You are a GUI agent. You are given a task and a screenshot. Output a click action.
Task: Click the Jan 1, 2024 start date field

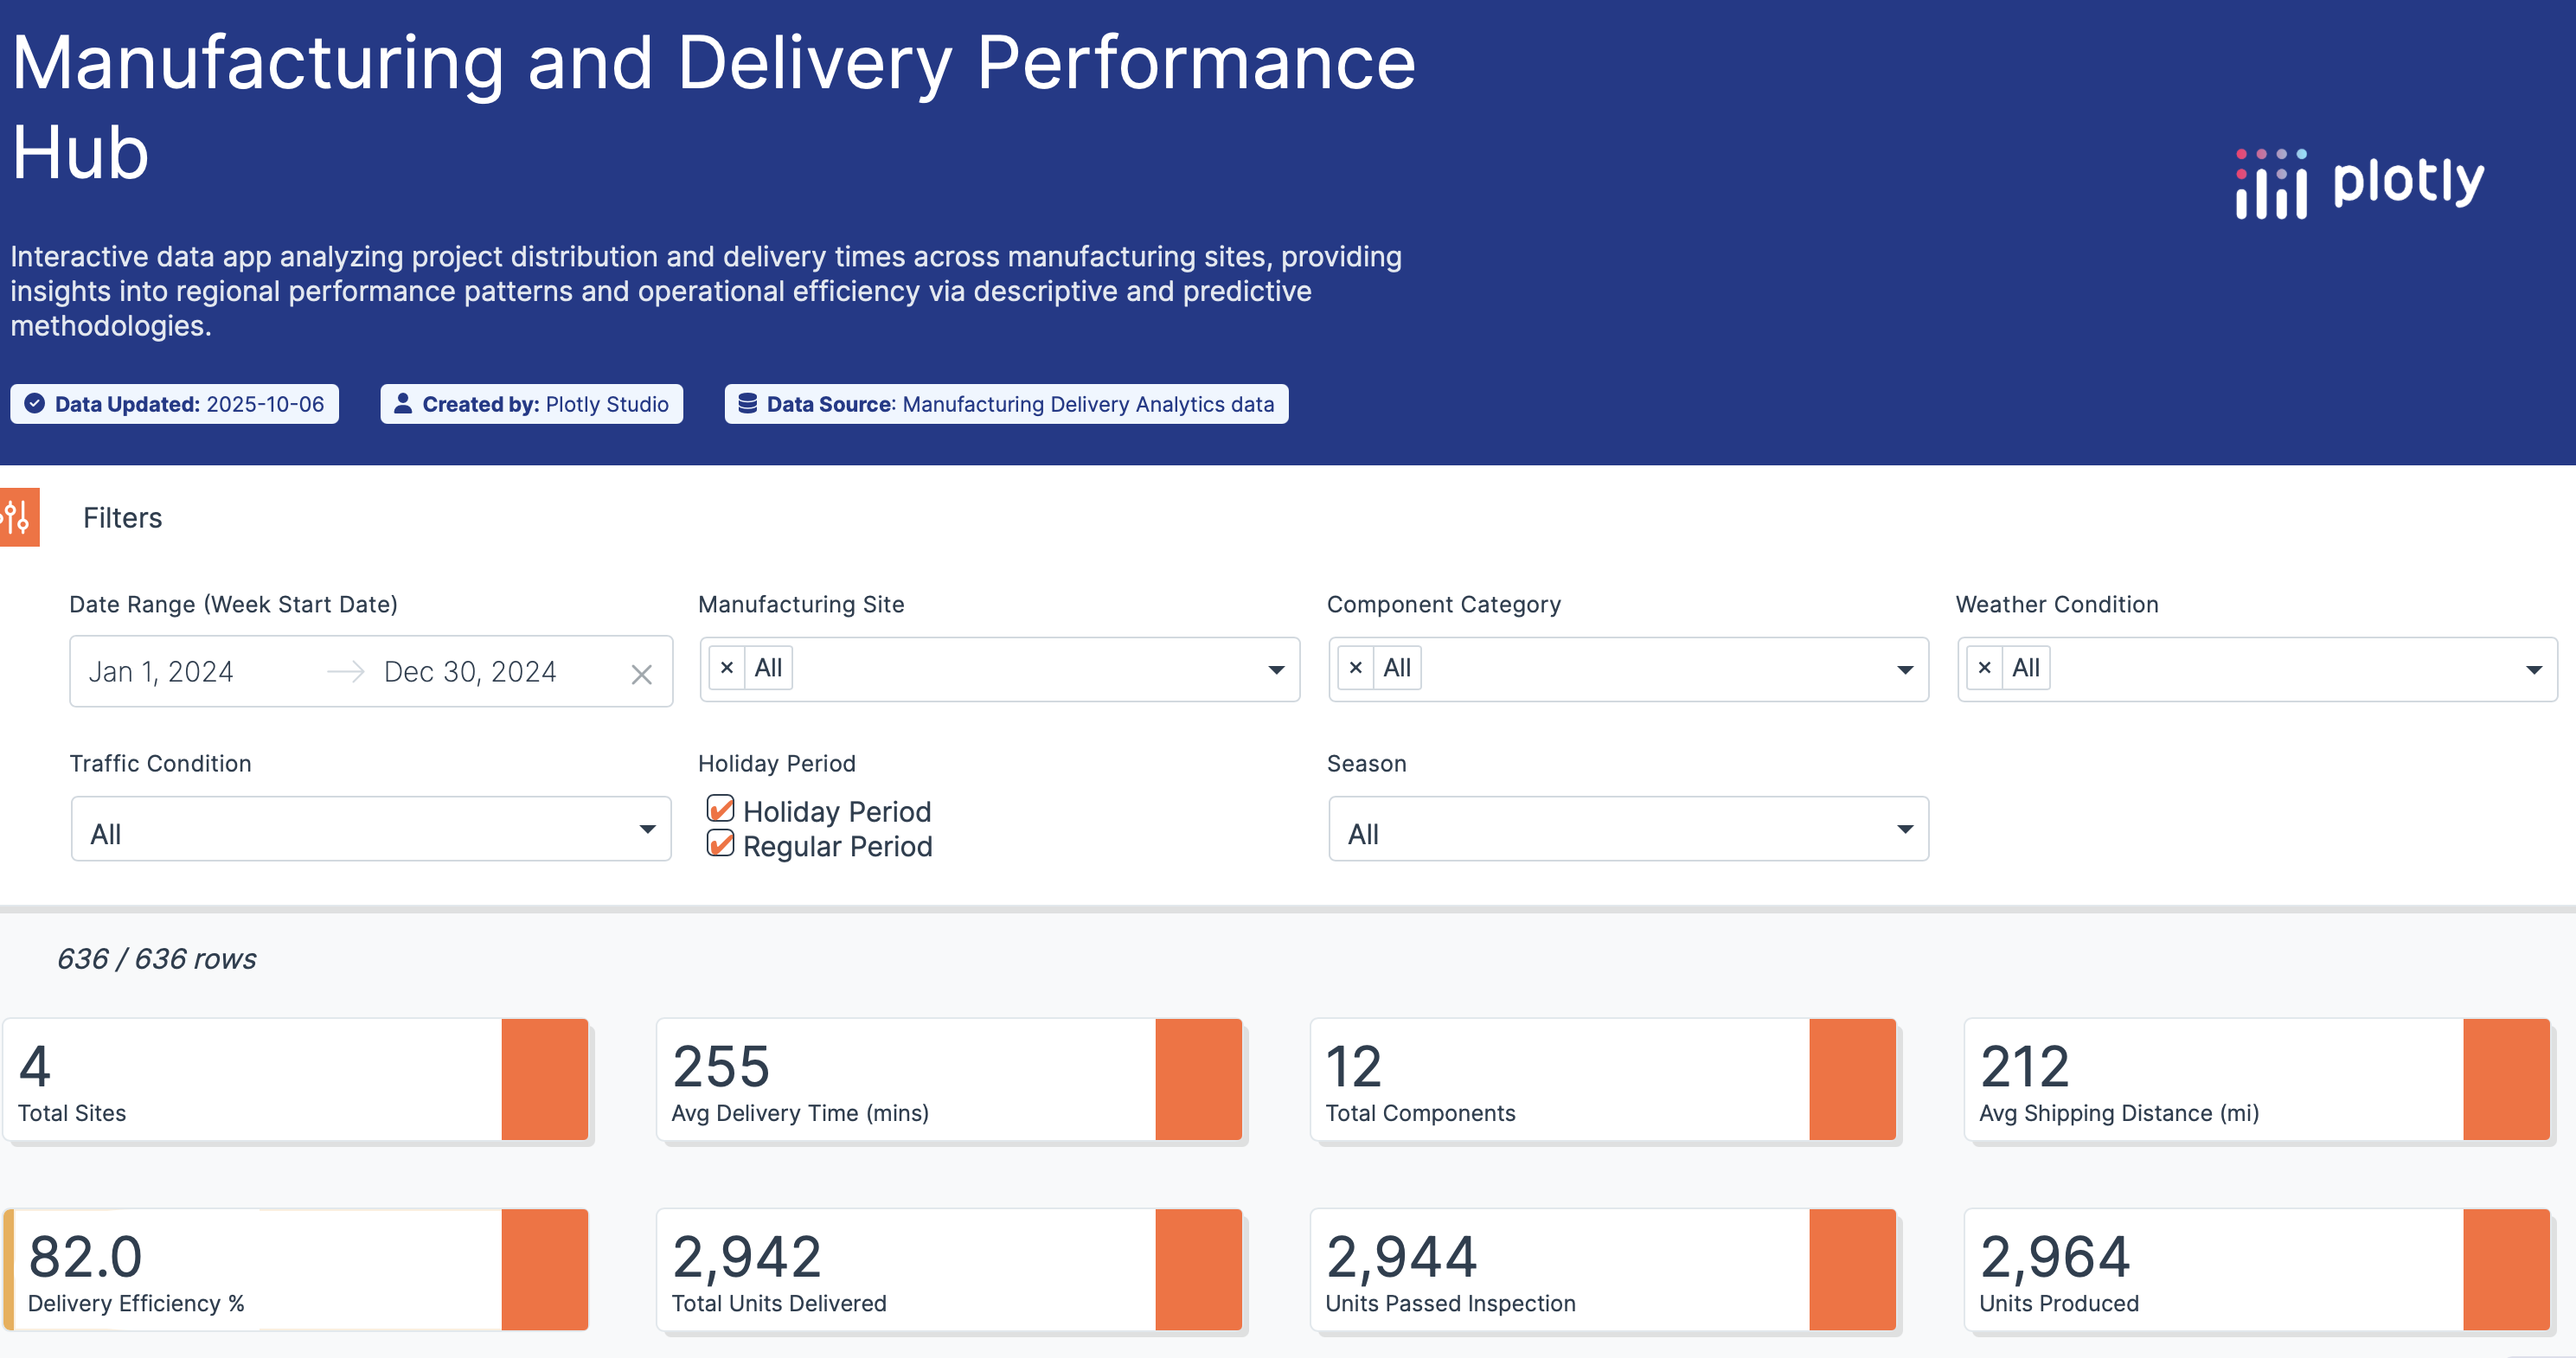(x=161, y=671)
